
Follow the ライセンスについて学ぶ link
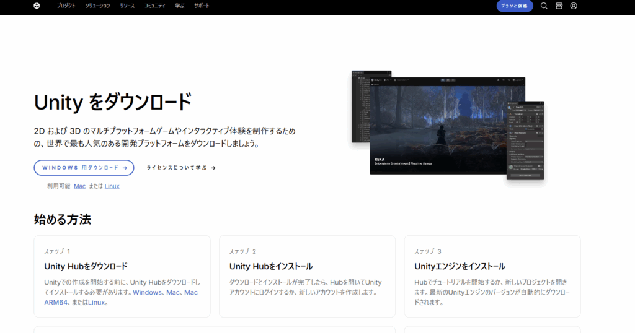point(181,168)
